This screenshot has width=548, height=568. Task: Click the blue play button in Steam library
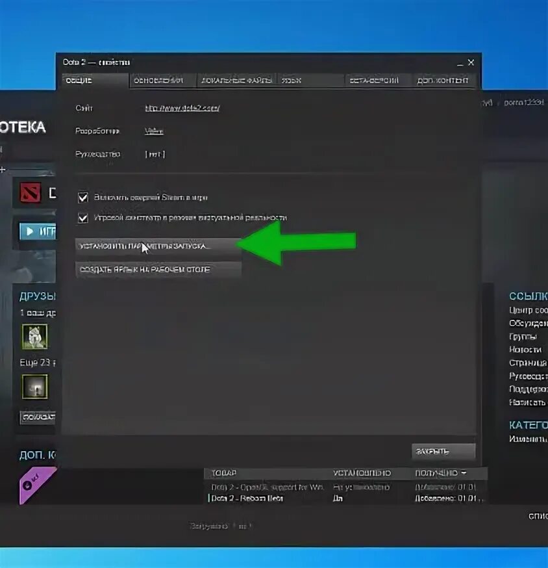click(38, 231)
